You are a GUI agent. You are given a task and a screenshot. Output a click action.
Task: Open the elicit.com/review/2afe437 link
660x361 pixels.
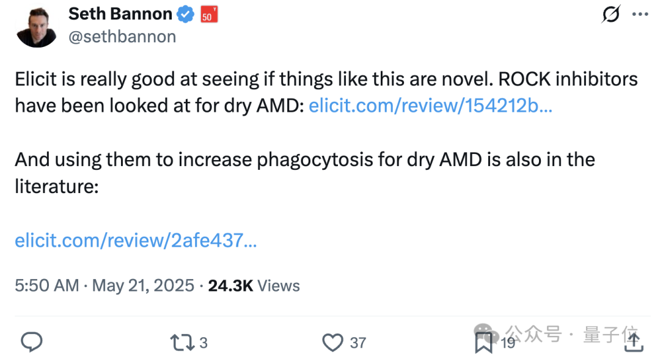click(x=136, y=241)
